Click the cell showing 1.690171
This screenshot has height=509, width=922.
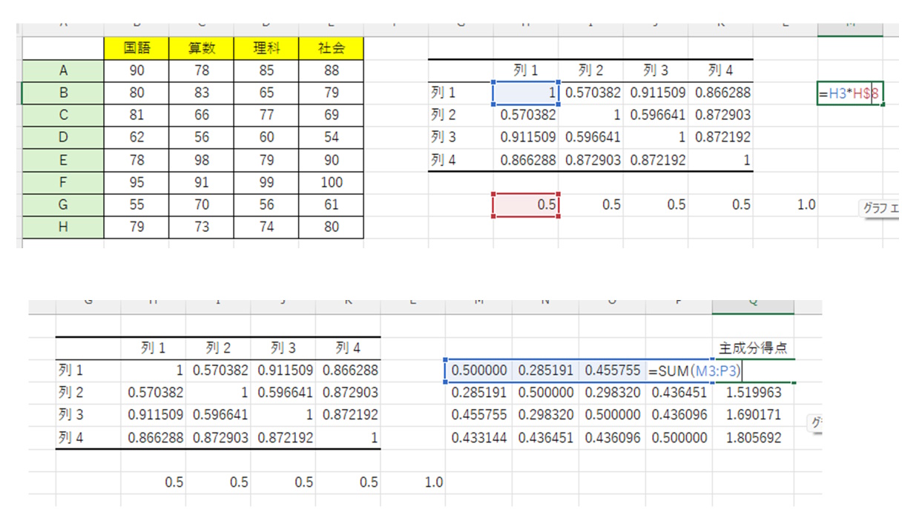pyautogui.click(x=753, y=415)
